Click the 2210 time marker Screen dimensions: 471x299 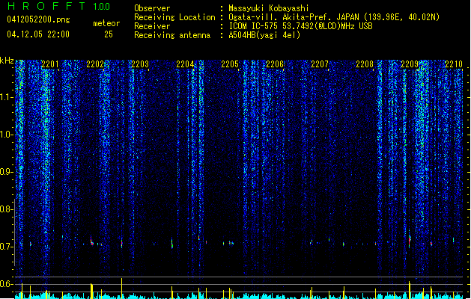454,64
